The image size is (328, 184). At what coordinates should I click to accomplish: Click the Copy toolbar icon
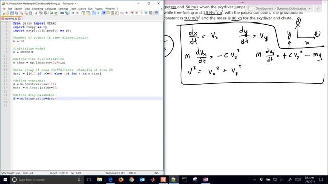tap(41, 13)
